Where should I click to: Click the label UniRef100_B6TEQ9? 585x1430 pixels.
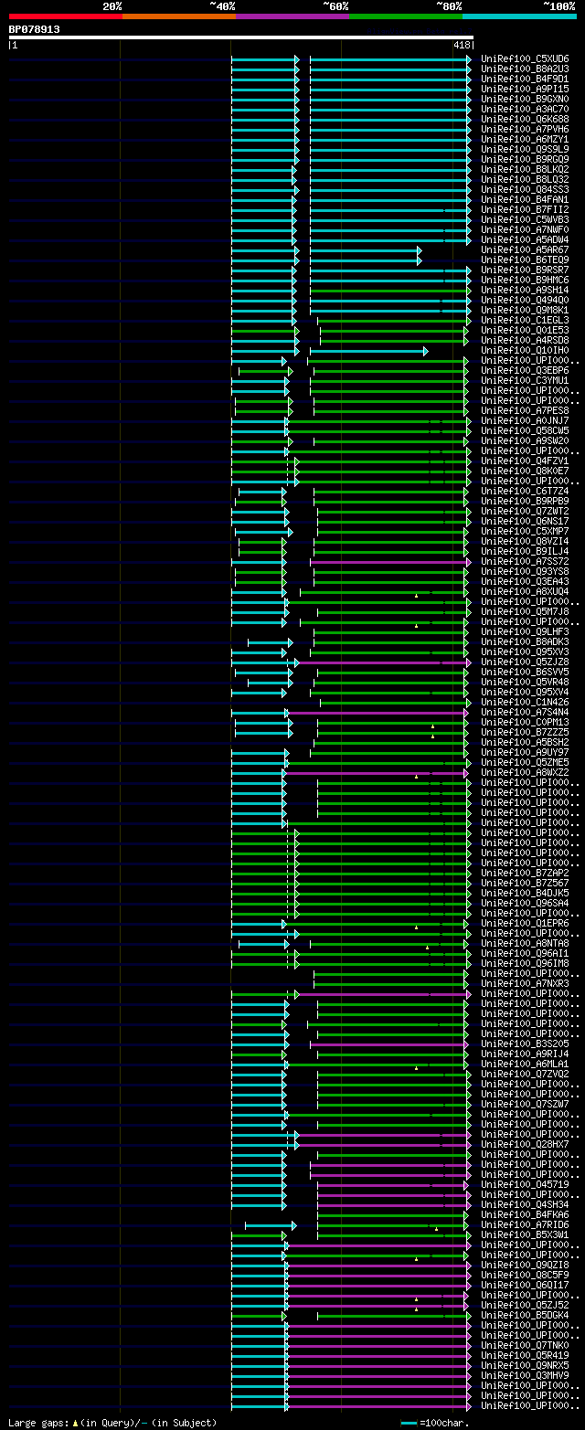pyautogui.click(x=525, y=260)
